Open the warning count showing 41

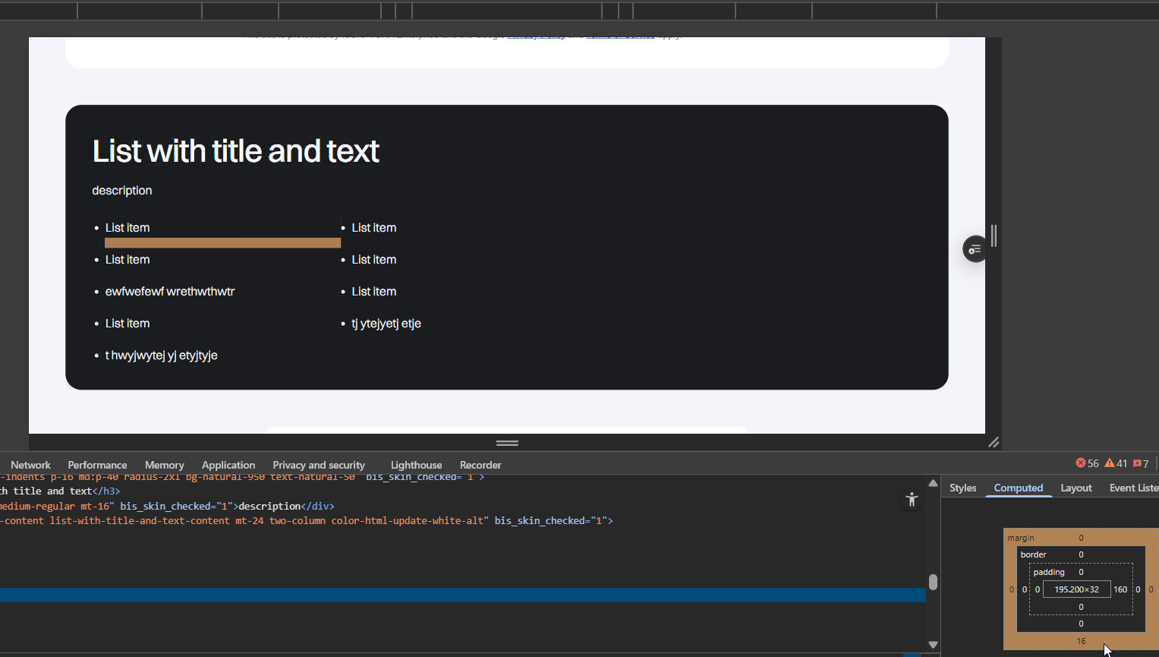click(x=1116, y=463)
